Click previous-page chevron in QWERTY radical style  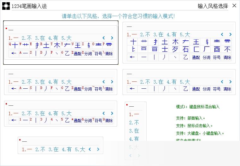coord(104,38)
